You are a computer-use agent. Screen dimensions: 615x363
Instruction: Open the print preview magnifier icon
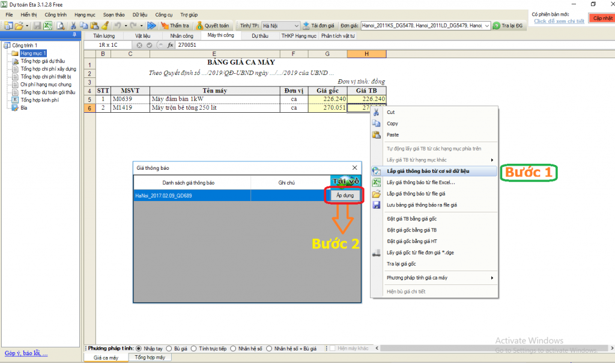pyautogui.click(x=60, y=26)
